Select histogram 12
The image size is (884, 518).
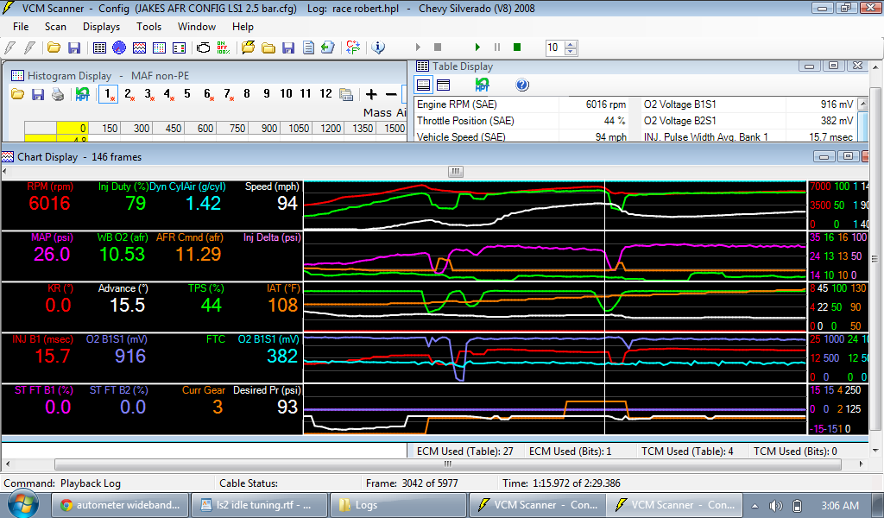(325, 93)
